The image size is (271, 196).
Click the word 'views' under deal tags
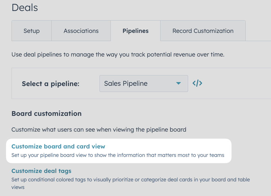point(18,187)
